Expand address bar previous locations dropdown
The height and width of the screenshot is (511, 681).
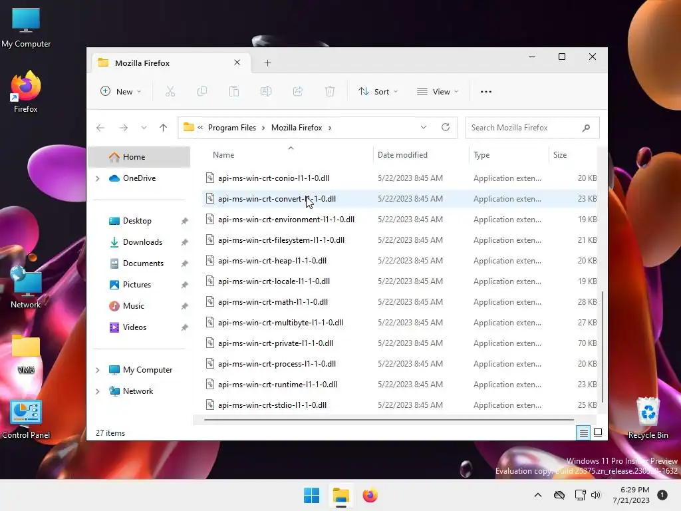click(x=424, y=127)
